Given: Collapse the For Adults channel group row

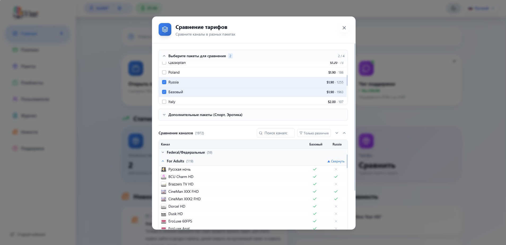Looking at the screenshot, I should tap(163, 161).
